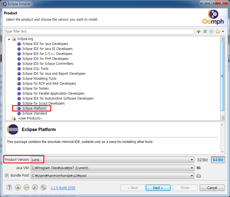Click the Eclipse icon beside Java Developers
This screenshot has width=230, height=197.
point(19,44)
